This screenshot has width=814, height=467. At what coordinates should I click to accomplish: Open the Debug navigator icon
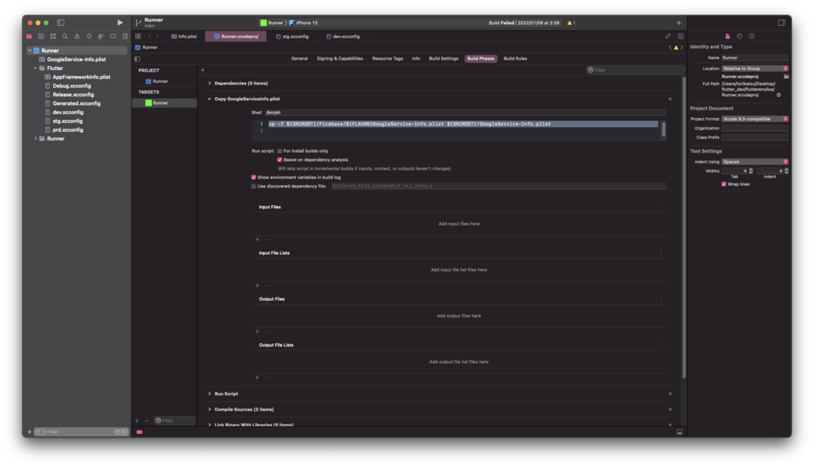click(x=100, y=36)
